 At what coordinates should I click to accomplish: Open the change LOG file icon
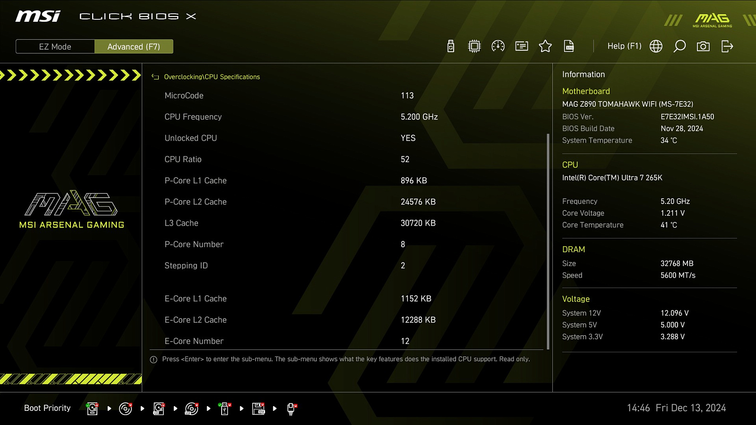569,46
